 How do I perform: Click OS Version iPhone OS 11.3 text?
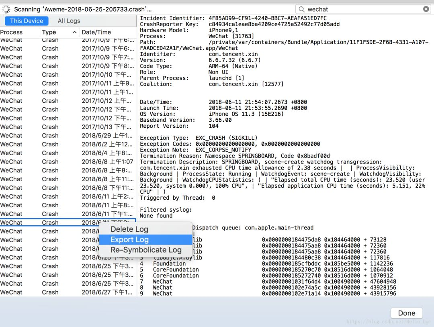(246, 114)
